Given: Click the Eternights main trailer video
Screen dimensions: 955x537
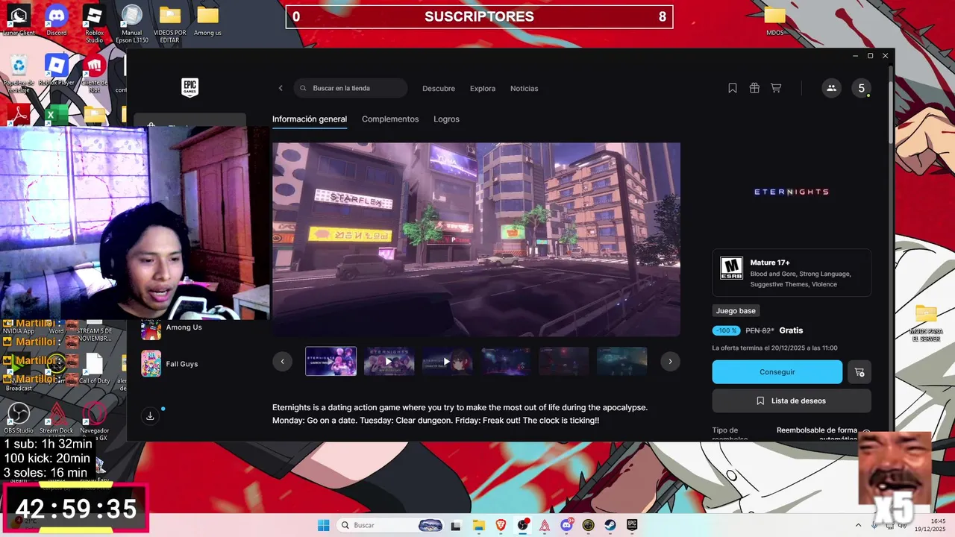Looking at the screenshot, I should pos(476,239).
